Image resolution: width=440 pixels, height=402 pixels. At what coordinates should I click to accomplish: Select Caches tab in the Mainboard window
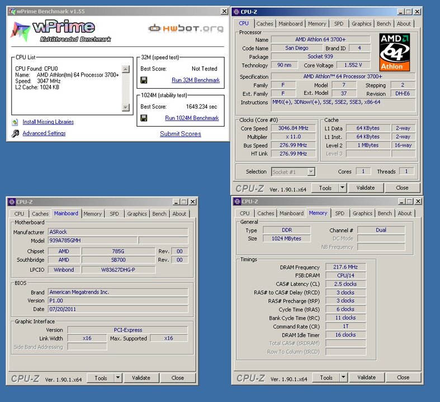tap(40, 214)
